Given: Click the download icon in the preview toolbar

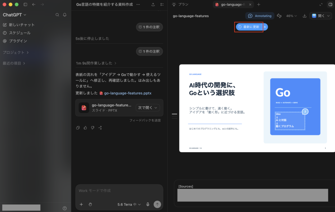Looking at the screenshot, I should click(305, 16).
